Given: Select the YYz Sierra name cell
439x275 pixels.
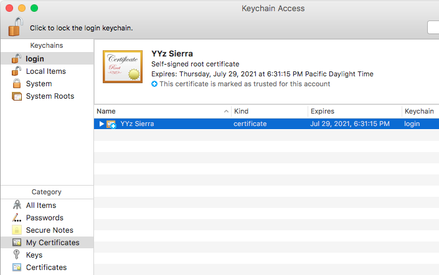Looking at the screenshot, I should [x=137, y=124].
